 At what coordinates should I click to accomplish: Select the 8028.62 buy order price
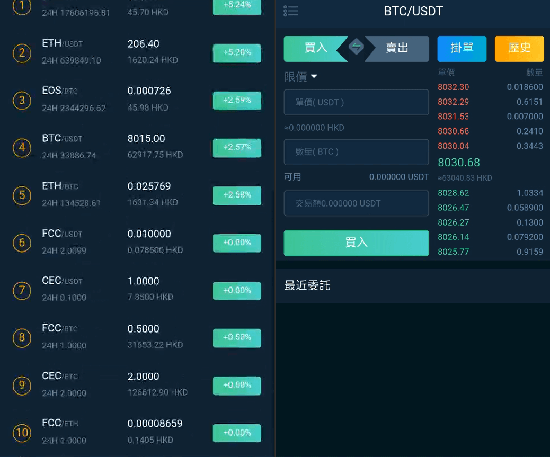(x=453, y=193)
